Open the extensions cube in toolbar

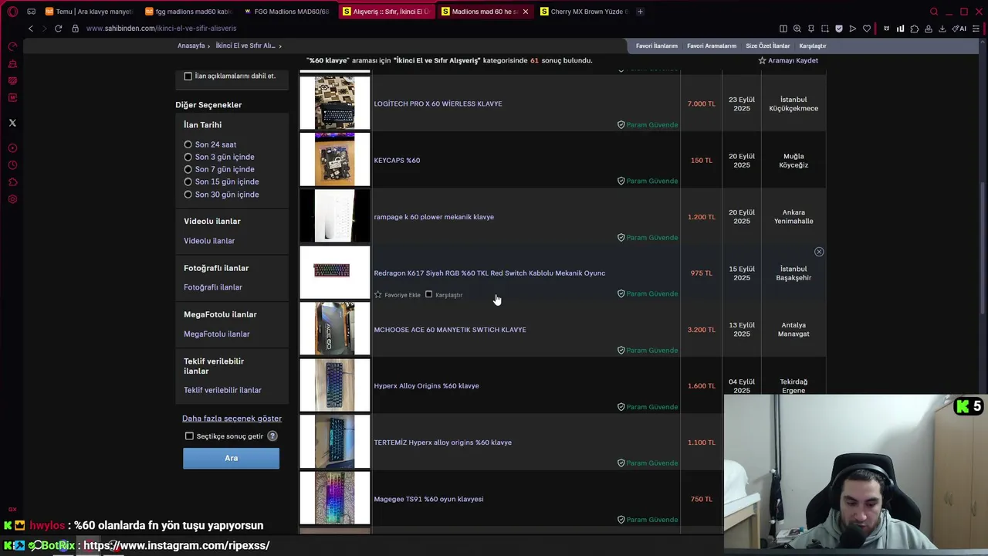click(915, 29)
